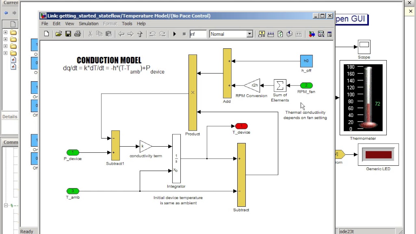Print the model with the printer icon
The width and height of the screenshot is (416, 234).
click(77, 34)
